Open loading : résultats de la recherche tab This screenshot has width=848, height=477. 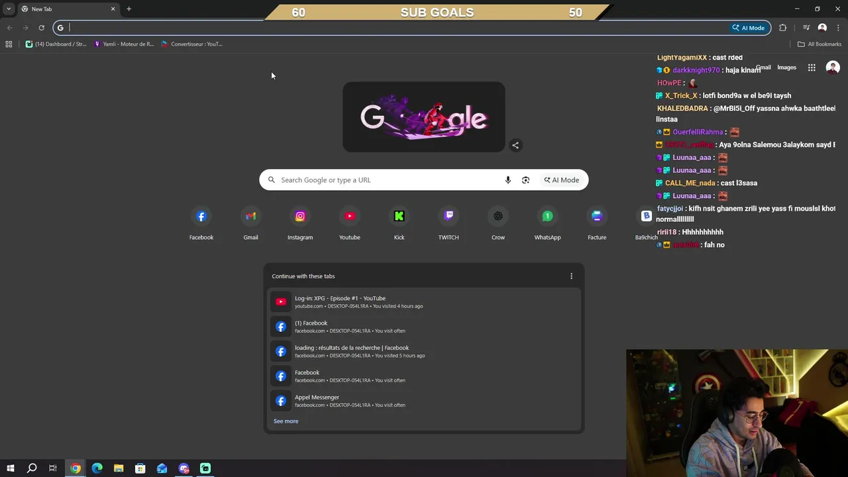pyautogui.click(x=424, y=352)
